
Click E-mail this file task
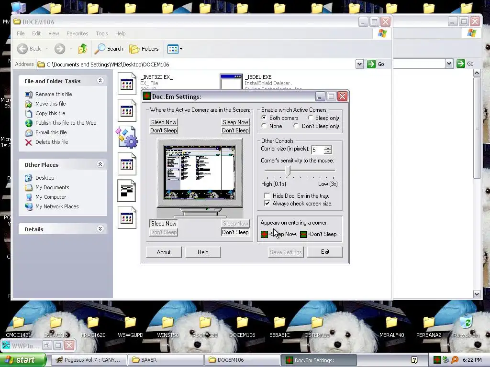[51, 132]
